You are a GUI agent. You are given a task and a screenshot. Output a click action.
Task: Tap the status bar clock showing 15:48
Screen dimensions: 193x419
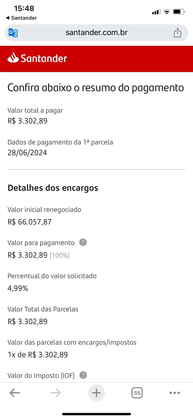coord(24,8)
